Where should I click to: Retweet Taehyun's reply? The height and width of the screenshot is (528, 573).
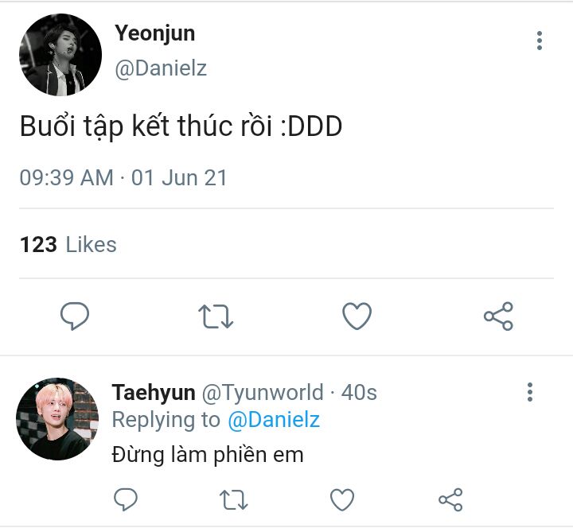tap(233, 499)
